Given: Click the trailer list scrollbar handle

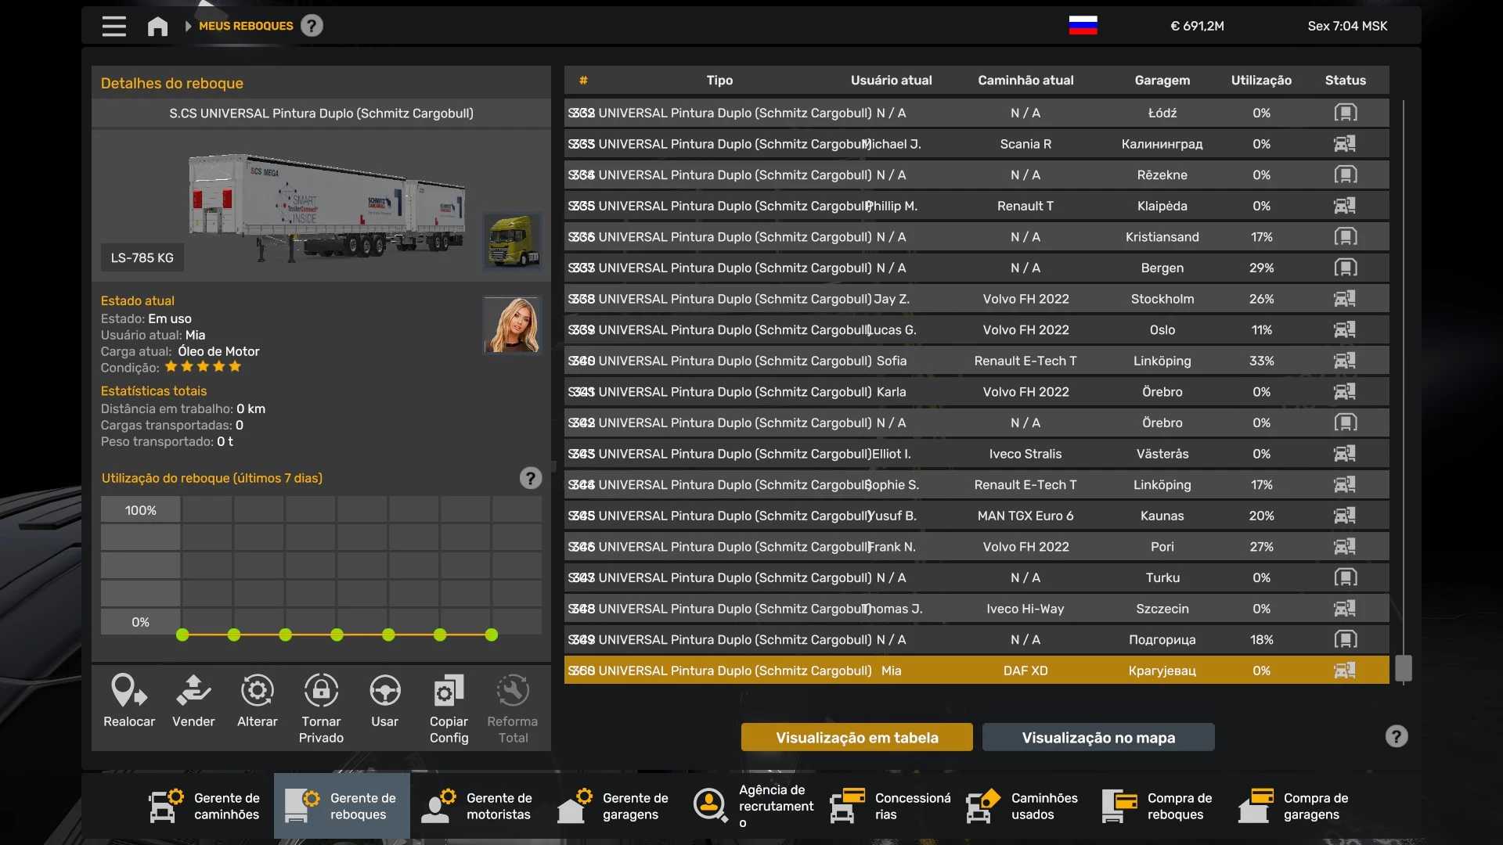Looking at the screenshot, I should [1403, 668].
